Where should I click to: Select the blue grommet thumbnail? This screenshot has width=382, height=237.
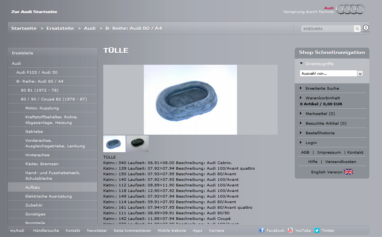pyautogui.click(x=114, y=144)
